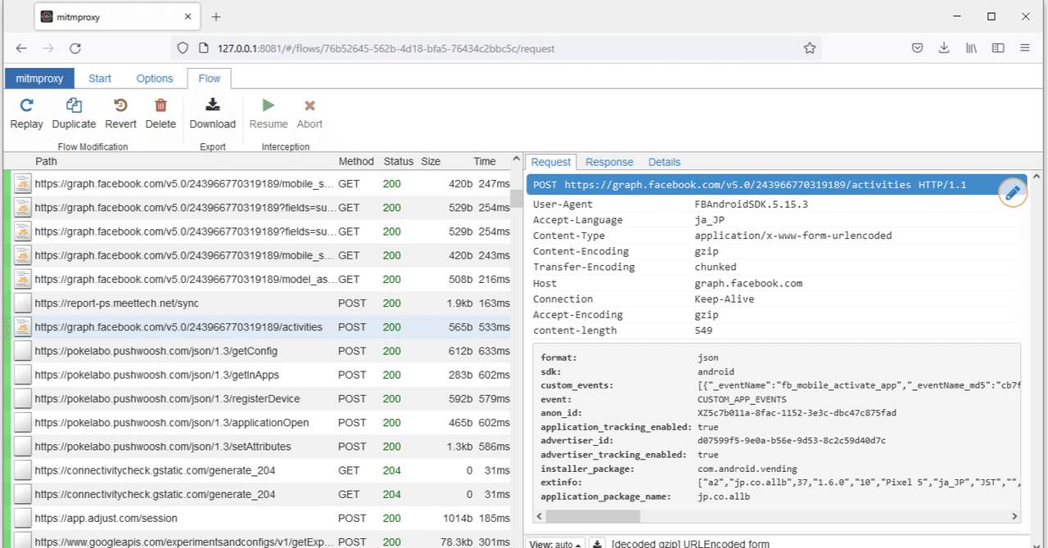Image resolution: width=1048 pixels, height=548 pixels.
Task: Open a new browser tab
Action: [x=216, y=16]
